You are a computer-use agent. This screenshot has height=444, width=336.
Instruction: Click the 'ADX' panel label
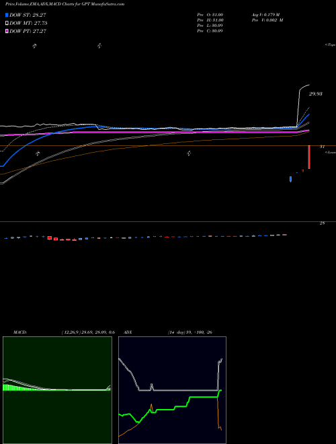coord(128,332)
